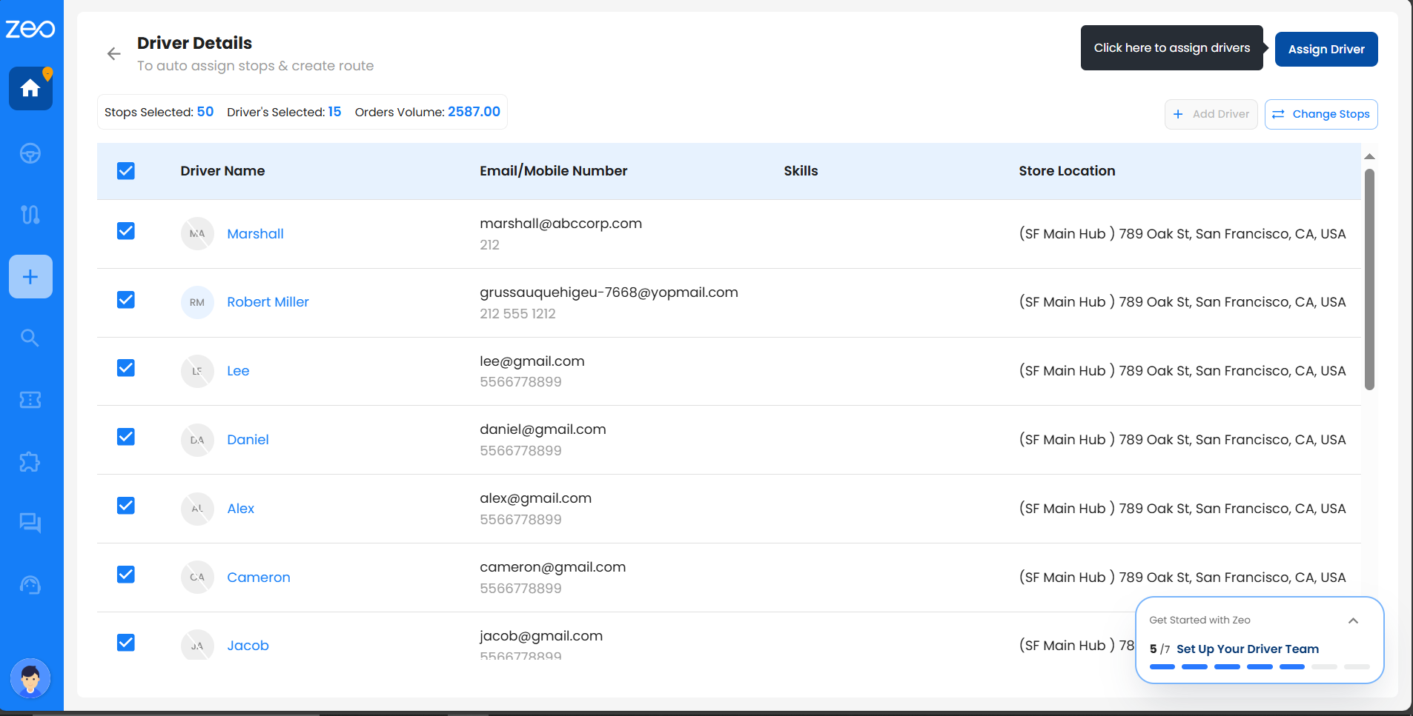Viewport: 1413px width, 716px height.
Task: Open the routes icon in sidebar
Action: tap(30, 215)
